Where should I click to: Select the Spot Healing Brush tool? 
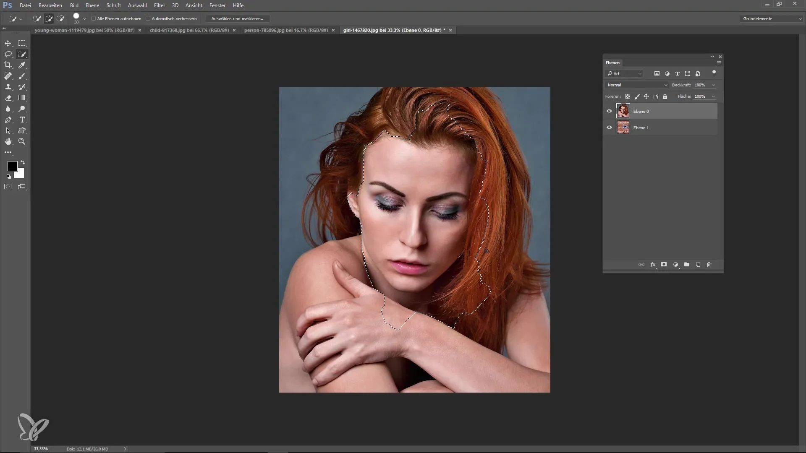[8, 76]
